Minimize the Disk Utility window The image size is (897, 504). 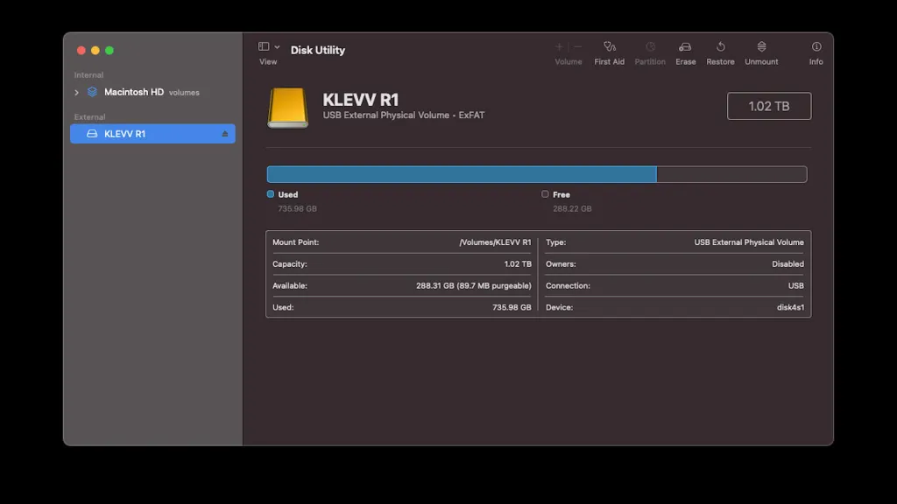95,51
